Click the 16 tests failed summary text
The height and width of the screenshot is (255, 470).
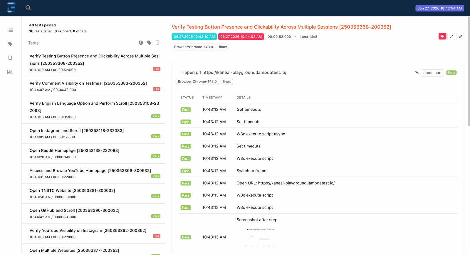41,31
